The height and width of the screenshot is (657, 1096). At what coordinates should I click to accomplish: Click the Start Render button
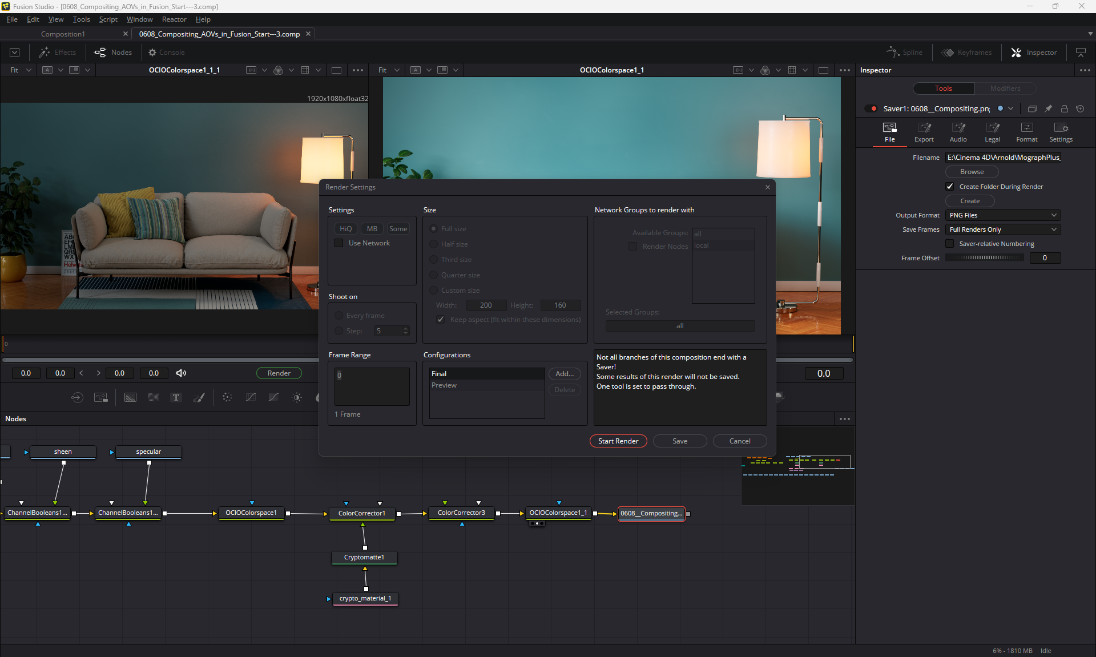pyautogui.click(x=618, y=441)
